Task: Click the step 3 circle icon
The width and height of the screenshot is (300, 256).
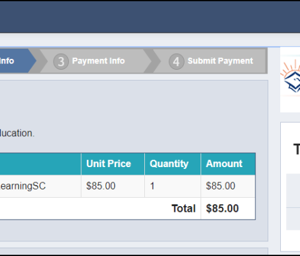Action: 61,61
